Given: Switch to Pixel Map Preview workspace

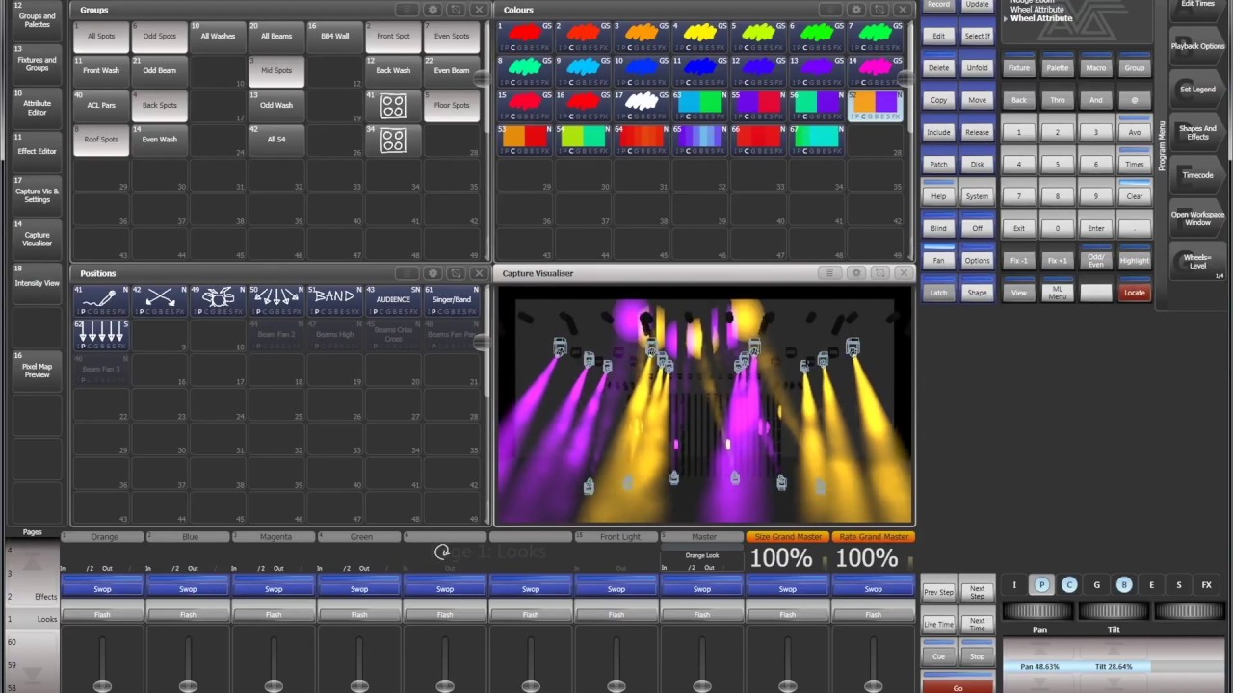Looking at the screenshot, I should (37, 371).
